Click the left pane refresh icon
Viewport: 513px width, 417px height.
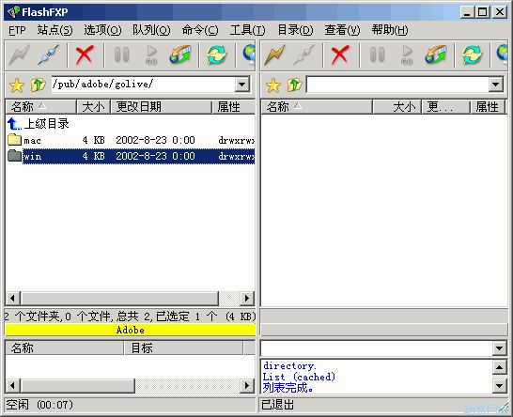coord(217,54)
